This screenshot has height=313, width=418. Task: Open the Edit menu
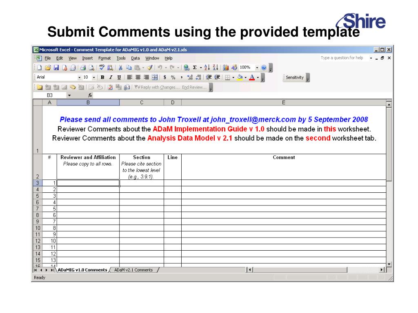[x=60, y=58]
